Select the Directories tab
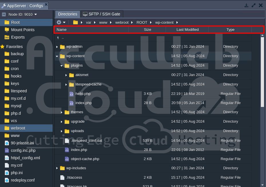266x187 pixels. pos(68,14)
